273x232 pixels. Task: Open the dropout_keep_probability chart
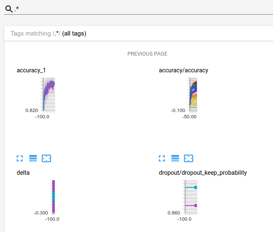click(190, 197)
